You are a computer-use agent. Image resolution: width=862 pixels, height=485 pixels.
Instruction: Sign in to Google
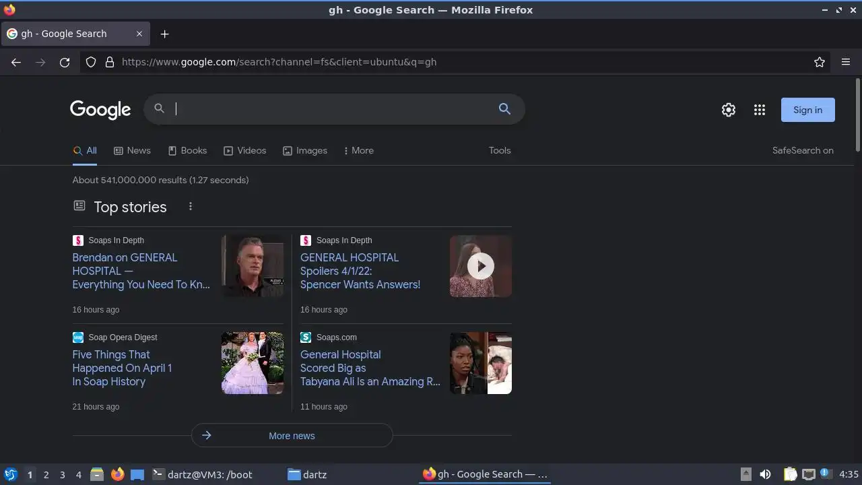(x=807, y=110)
